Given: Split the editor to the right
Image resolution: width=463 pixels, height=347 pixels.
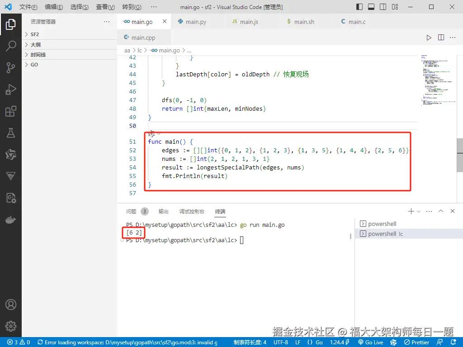Looking at the screenshot, I should (x=441, y=38).
